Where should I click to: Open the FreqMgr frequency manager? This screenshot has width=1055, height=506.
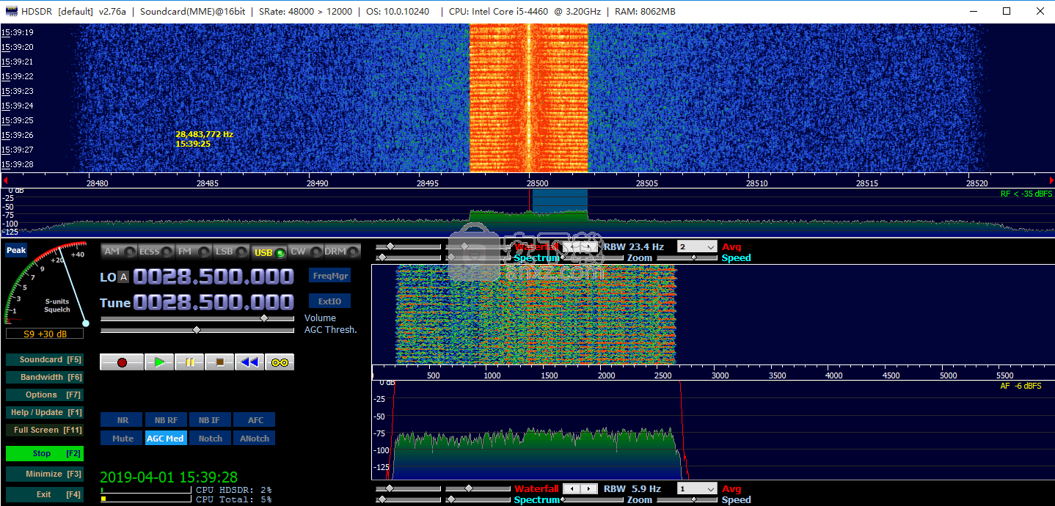click(x=329, y=276)
